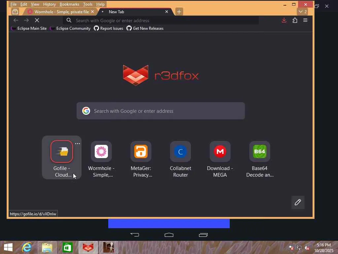This screenshot has height=254, width=338.
Task: Click the Google G icon in search box
Action: (x=86, y=111)
